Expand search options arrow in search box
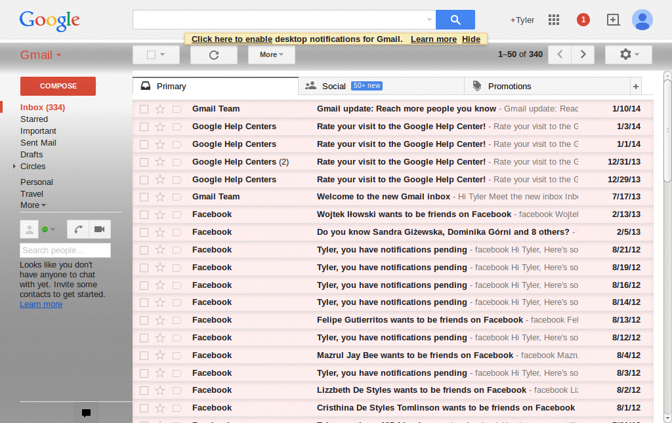Viewport: 672px width, 423px height. pyautogui.click(x=429, y=20)
